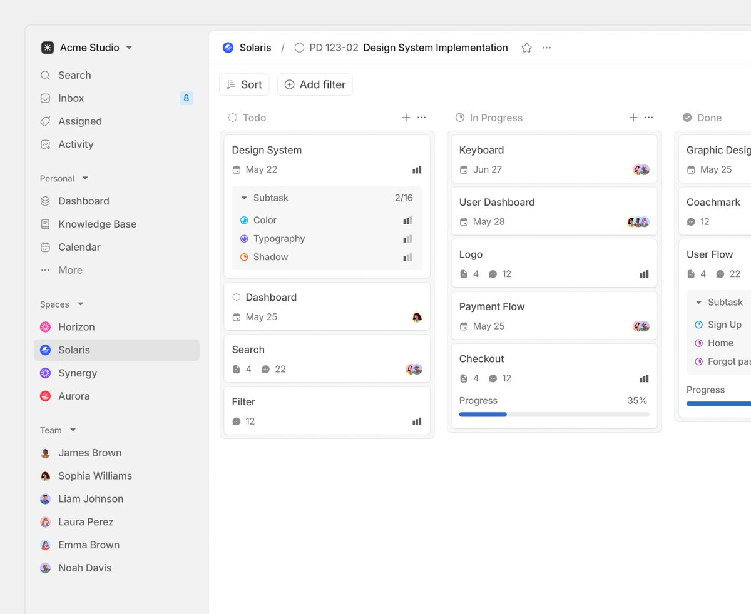The width and height of the screenshot is (751, 614).
Task: Click the Calendar icon in the sidebar
Action: coord(45,247)
